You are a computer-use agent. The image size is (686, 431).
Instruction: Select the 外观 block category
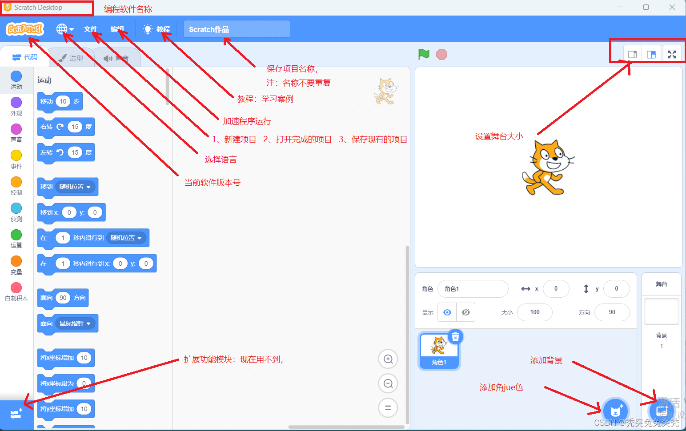point(16,107)
